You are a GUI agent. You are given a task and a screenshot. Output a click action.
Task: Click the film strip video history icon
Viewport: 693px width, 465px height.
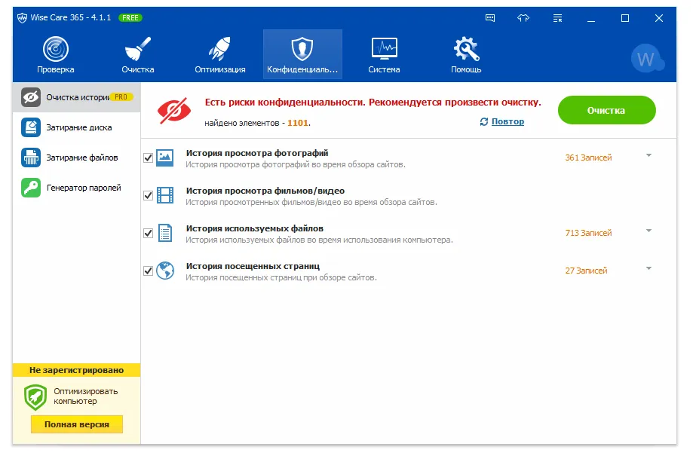[x=165, y=195]
